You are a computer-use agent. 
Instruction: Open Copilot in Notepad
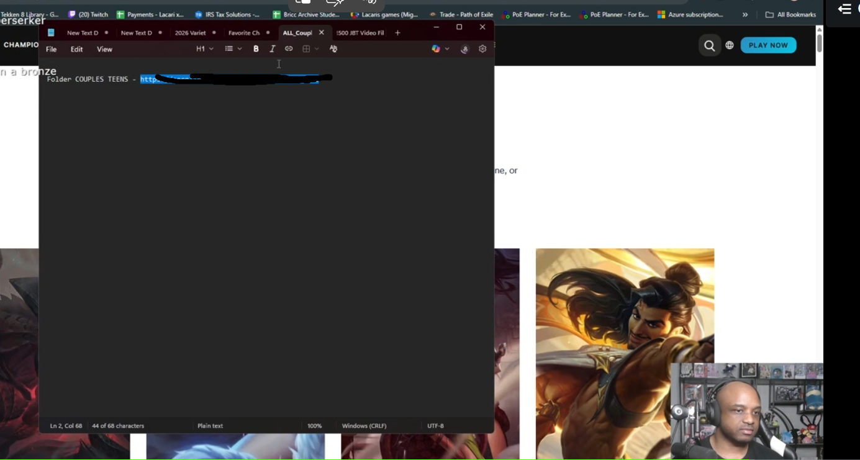point(436,49)
